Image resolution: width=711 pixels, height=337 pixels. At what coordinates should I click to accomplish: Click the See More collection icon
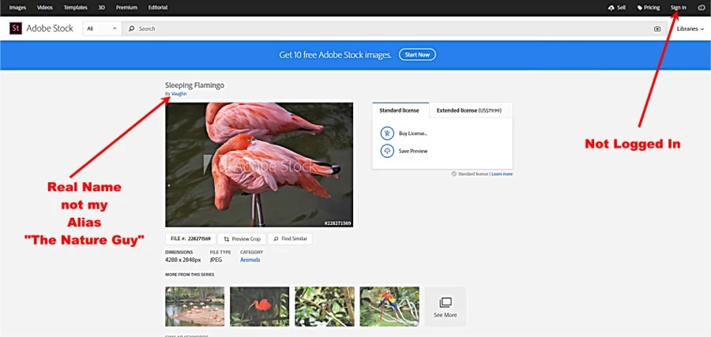click(446, 302)
